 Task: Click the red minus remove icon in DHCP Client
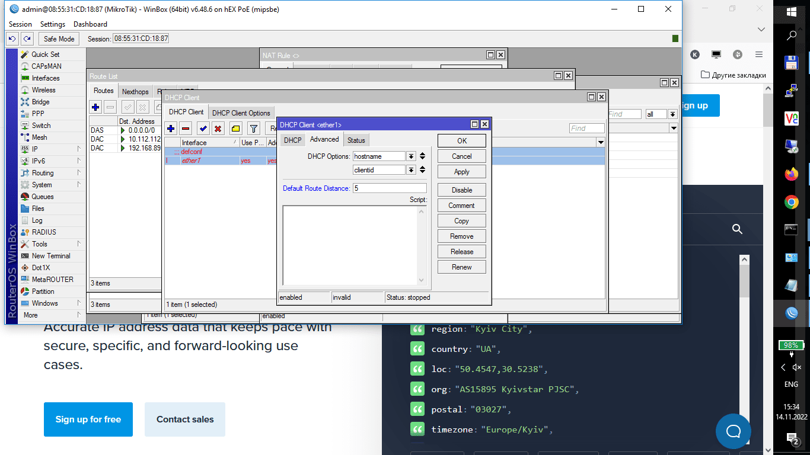point(186,129)
